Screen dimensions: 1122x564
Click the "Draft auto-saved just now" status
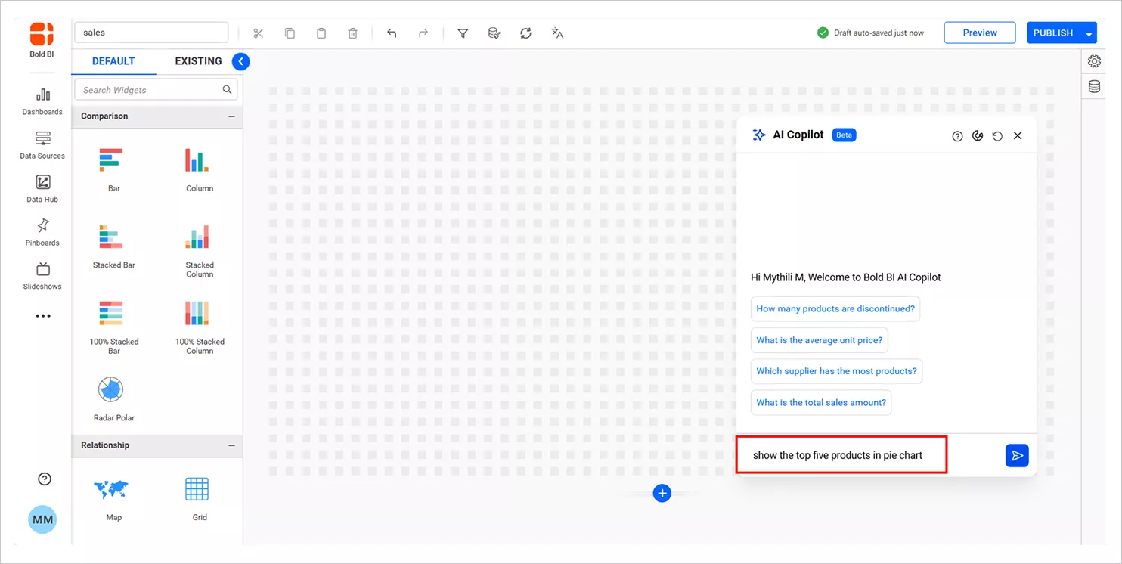[871, 33]
